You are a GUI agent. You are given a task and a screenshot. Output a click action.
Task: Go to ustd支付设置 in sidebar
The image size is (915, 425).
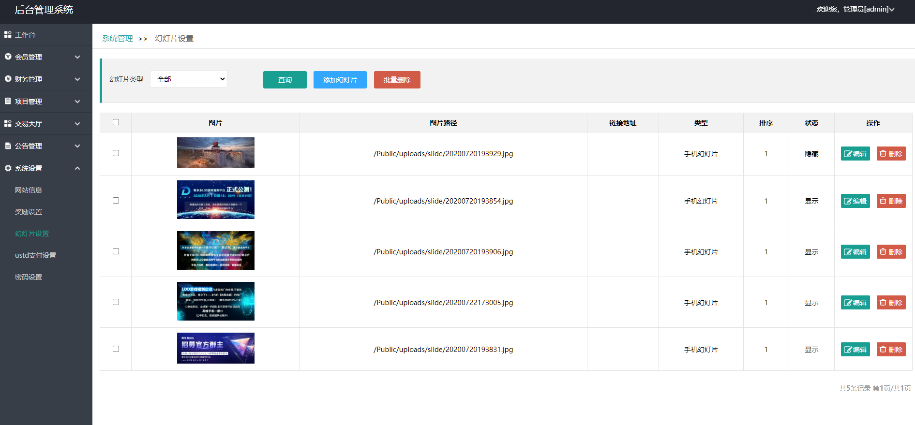(35, 255)
